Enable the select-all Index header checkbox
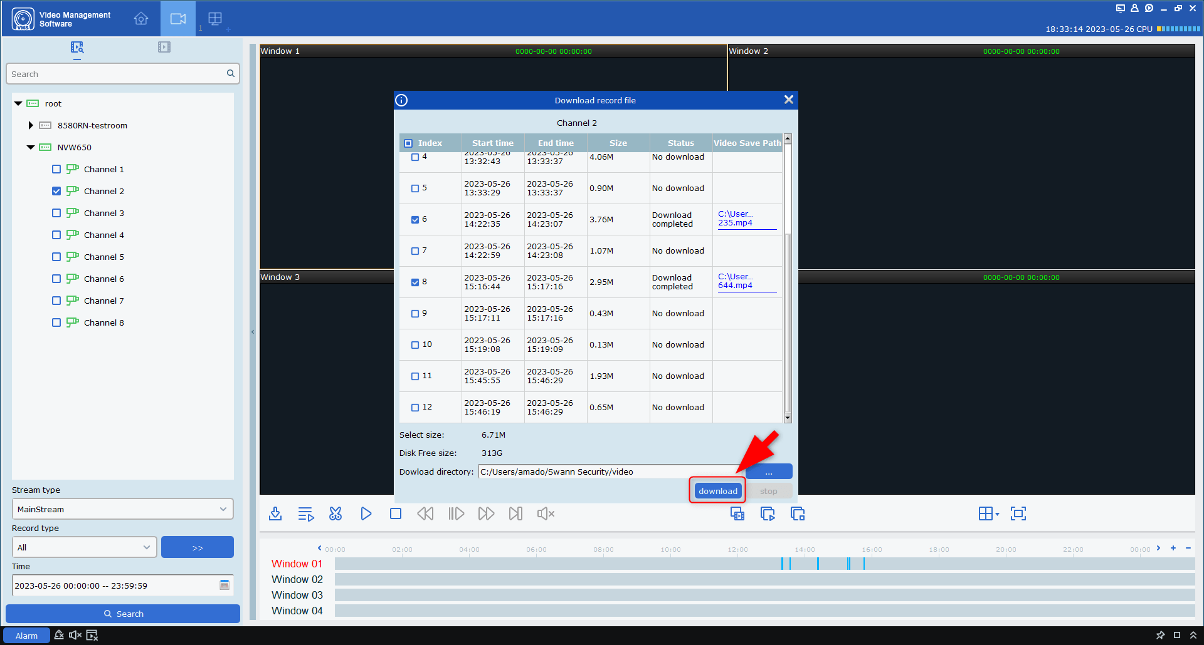 [409, 142]
